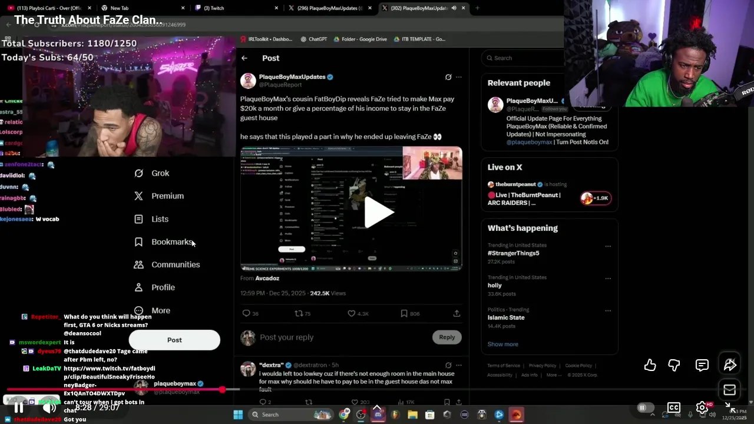Open ChatGPT bookmark in bookmarks bar
The width and height of the screenshot is (754, 424).
(314, 39)
